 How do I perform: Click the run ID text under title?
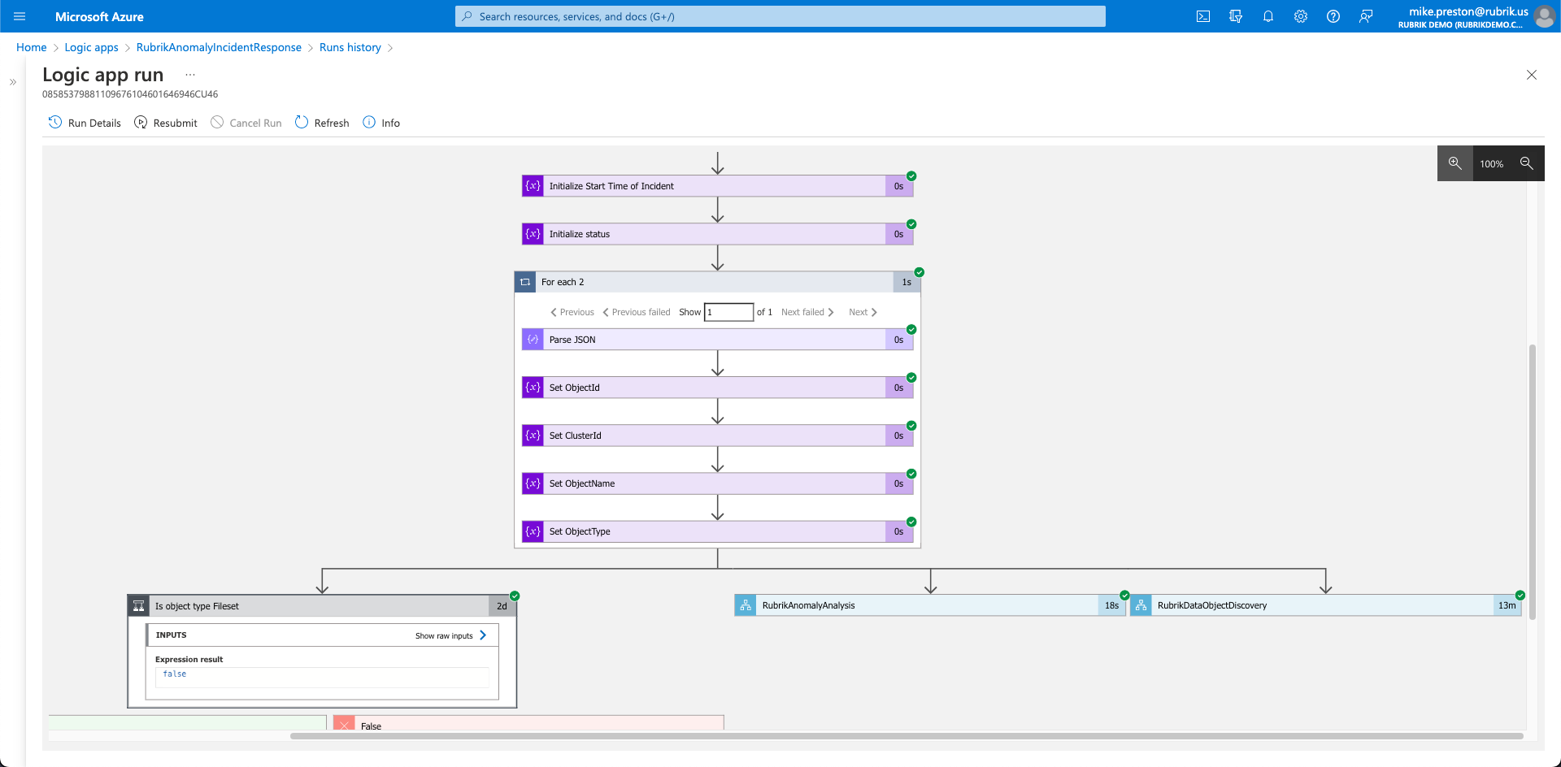[x=130, y=94]
